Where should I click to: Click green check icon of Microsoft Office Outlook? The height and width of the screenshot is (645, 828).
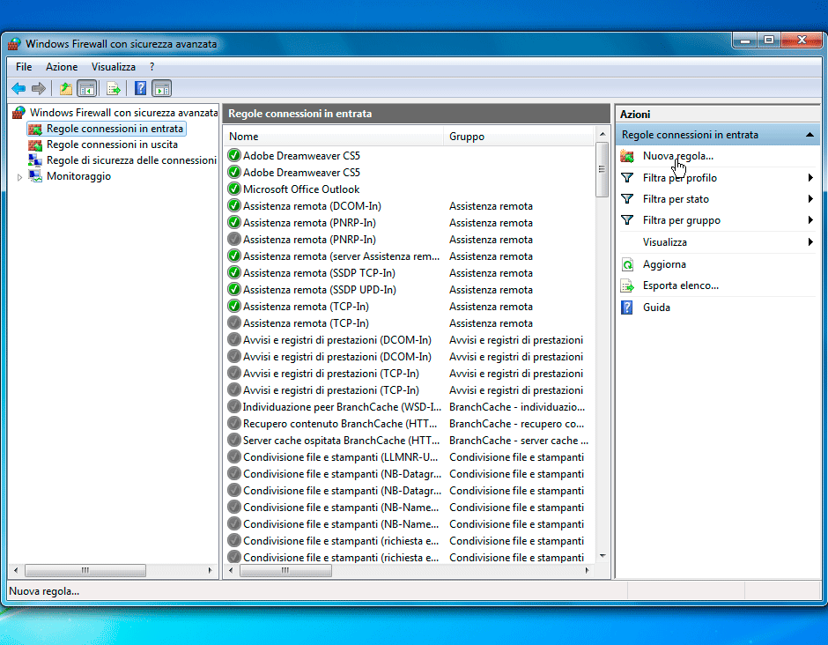pos(234,189)
